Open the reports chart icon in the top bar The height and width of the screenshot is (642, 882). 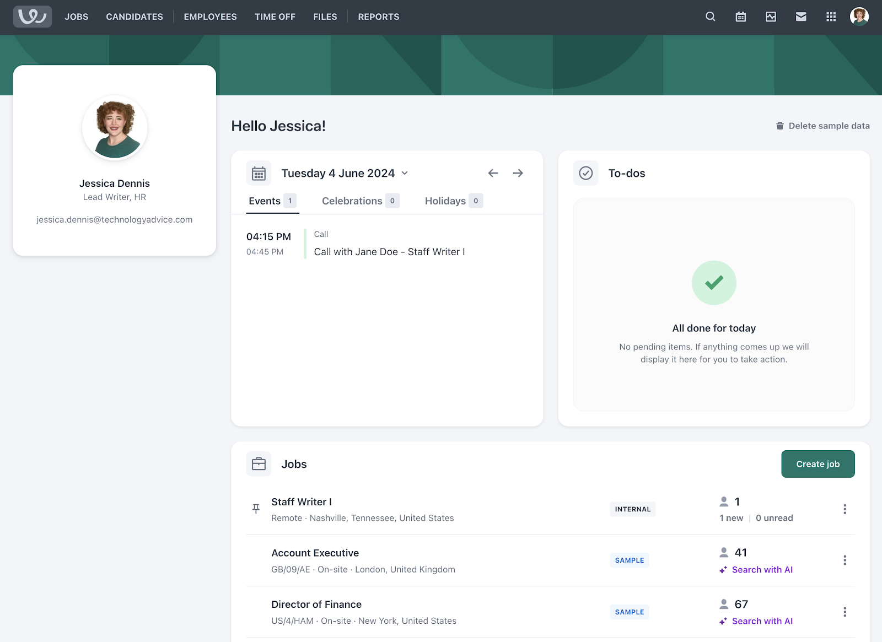771,17
